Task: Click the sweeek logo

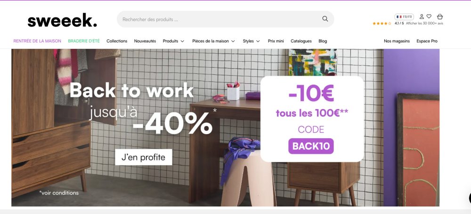Action: [63, 20]
